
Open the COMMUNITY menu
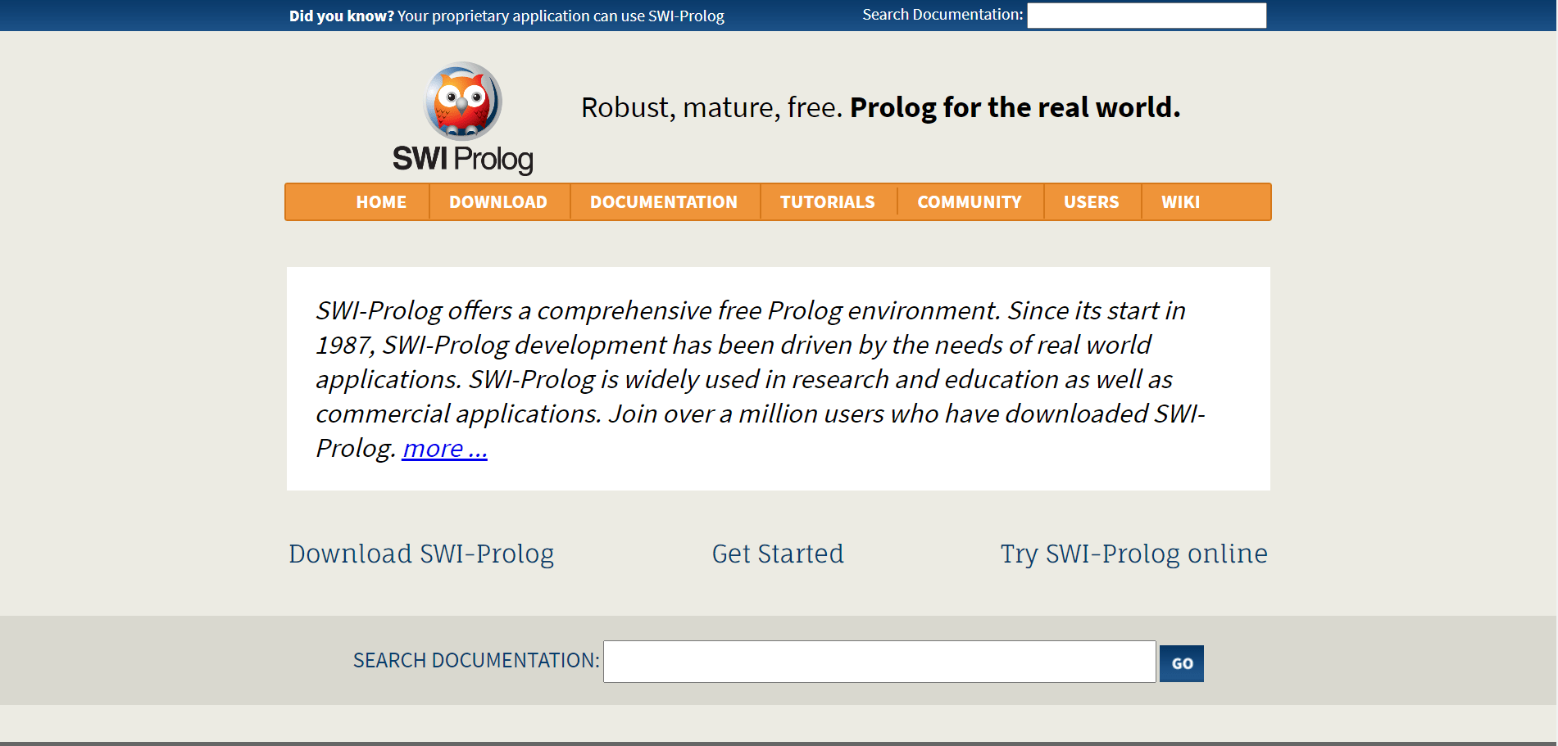coord(970,202)
